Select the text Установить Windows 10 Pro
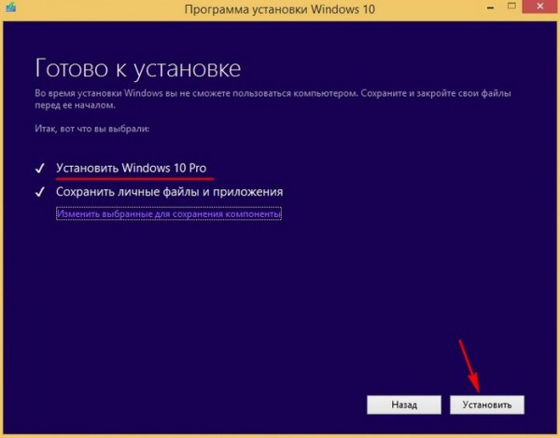This screenshot has width=560, height=438. (x=131, y=168)
